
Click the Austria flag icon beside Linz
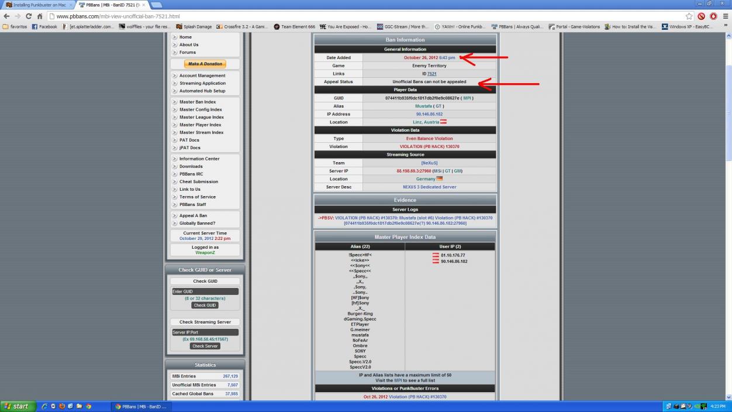click(x=443, y=122)
